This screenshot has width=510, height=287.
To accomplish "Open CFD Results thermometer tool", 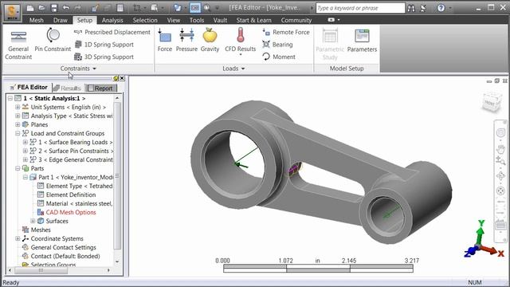I will click(x=241, y=41).
